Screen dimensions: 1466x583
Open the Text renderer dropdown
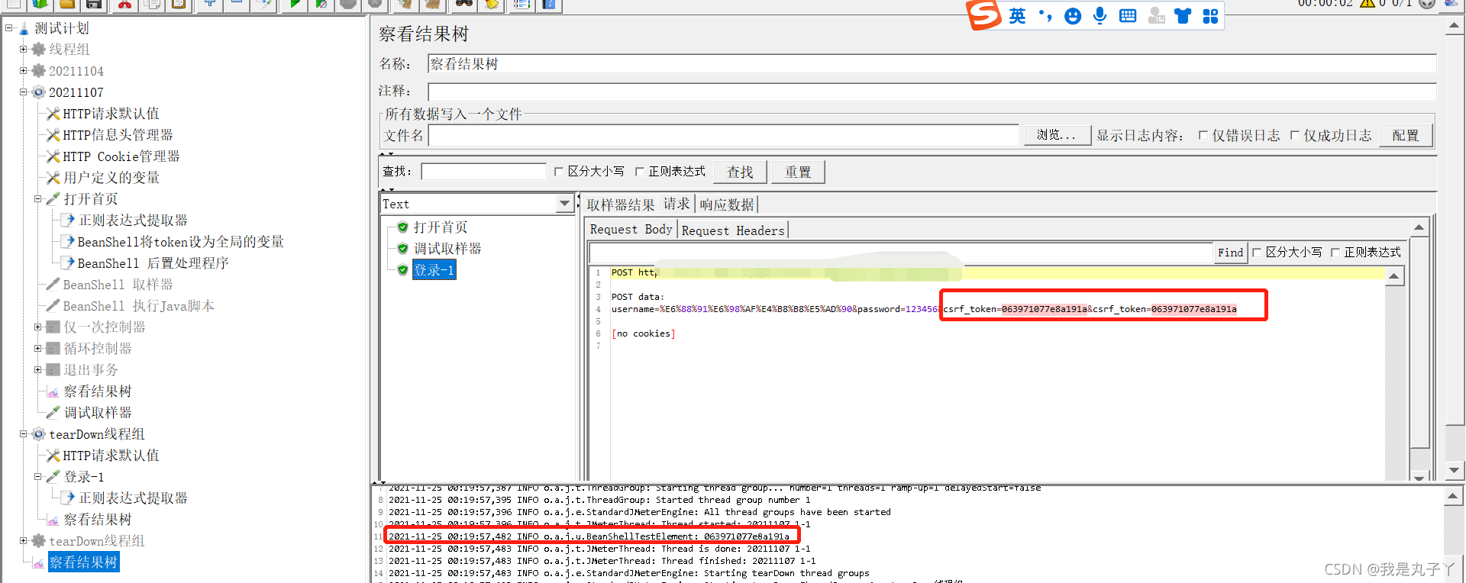pyautogui.click(x=564, y=204)
